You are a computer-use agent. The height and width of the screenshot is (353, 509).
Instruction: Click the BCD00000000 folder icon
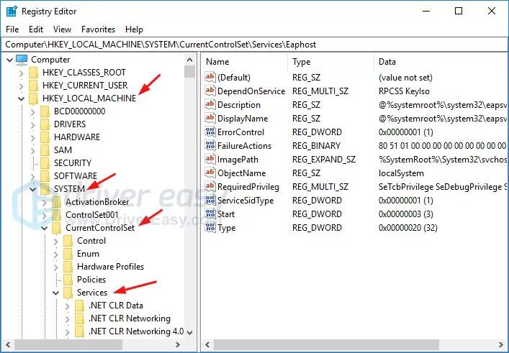point(45,111)
